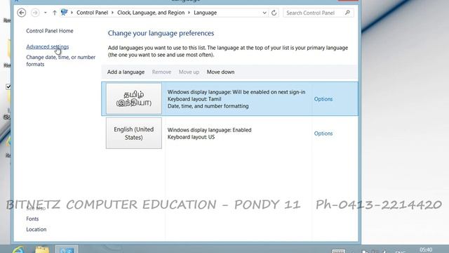Open the recent locations dropdown arrow

[45, 13]
